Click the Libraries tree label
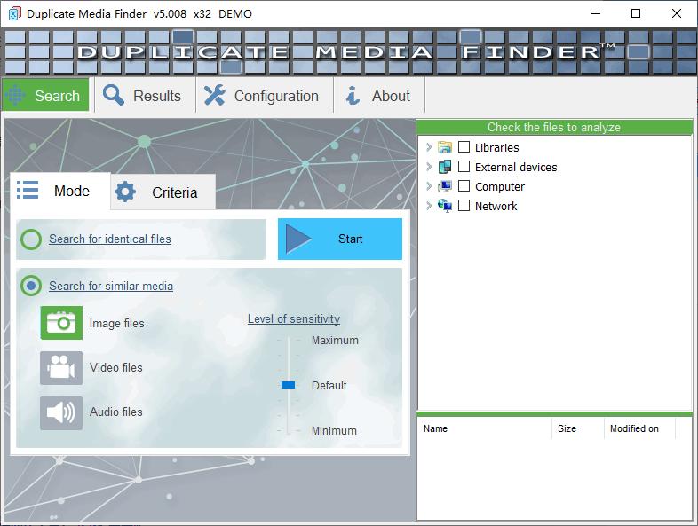698x526 pixels. click(x=496, y=147)
